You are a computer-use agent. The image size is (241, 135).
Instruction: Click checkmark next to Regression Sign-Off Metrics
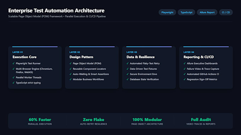click(185, 79)
